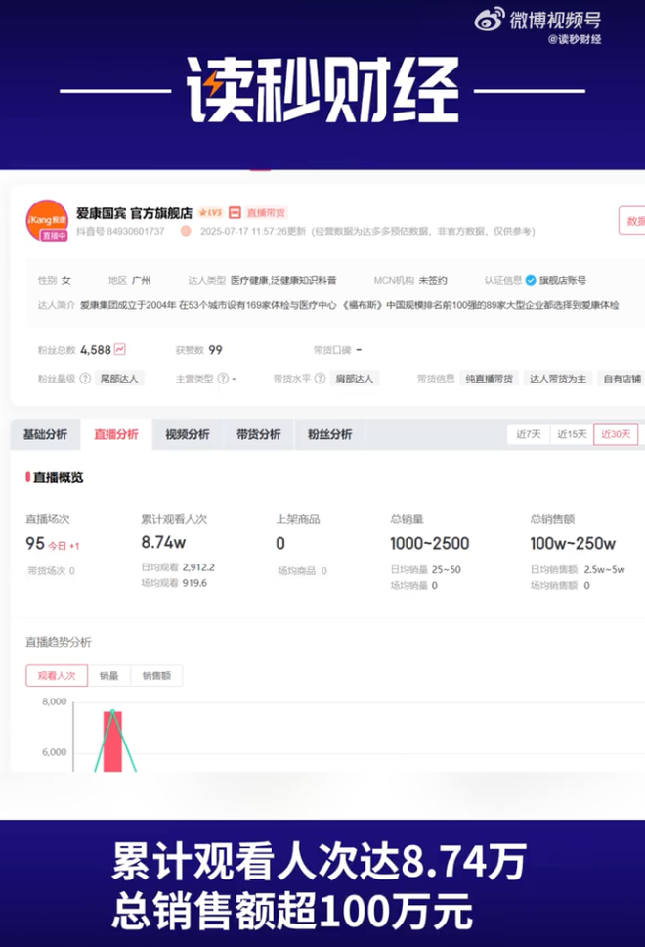Switch trend chart to 销售额

coord(156,675)
